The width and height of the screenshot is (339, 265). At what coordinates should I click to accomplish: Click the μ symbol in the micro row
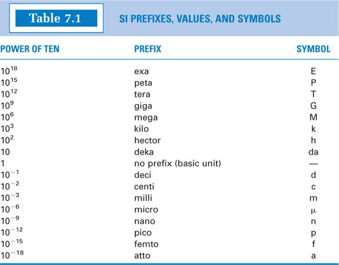point(314,210)
